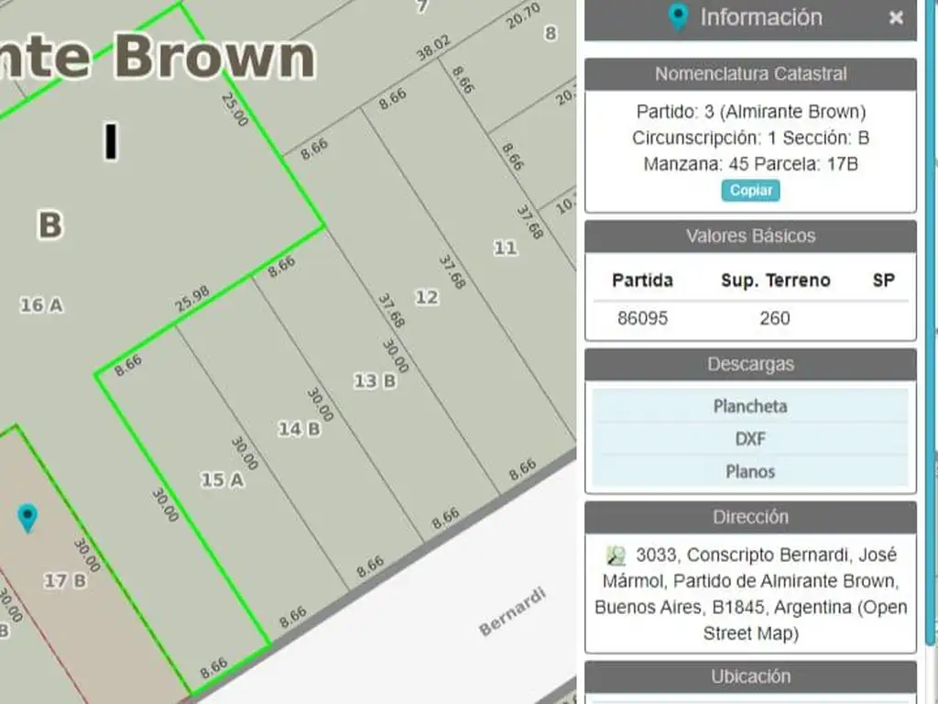Screen dimensions: 938x704
Task: Click the Dirección section header
Action: 749,517
